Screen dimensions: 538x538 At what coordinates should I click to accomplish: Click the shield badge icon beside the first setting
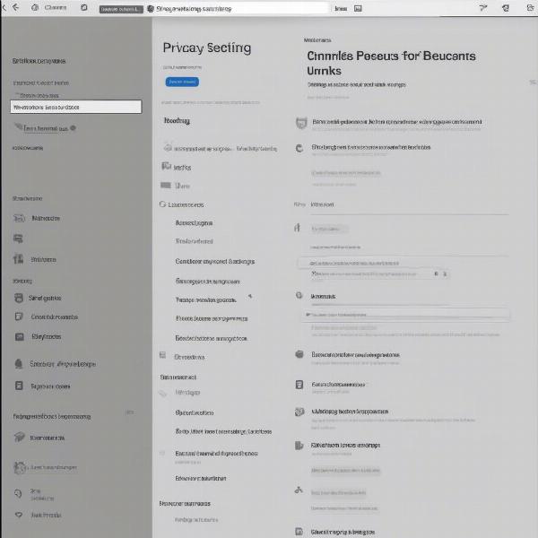tap(301, 123)
